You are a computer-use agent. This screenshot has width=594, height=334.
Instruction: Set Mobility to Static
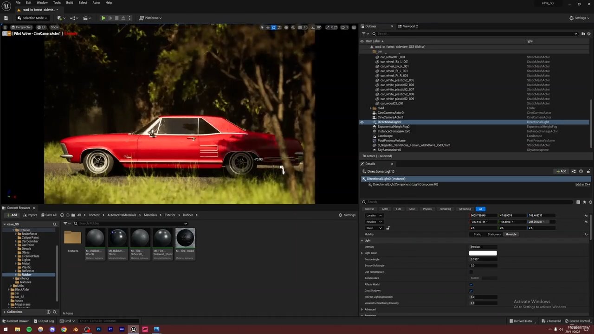click(x=477, y=234)
